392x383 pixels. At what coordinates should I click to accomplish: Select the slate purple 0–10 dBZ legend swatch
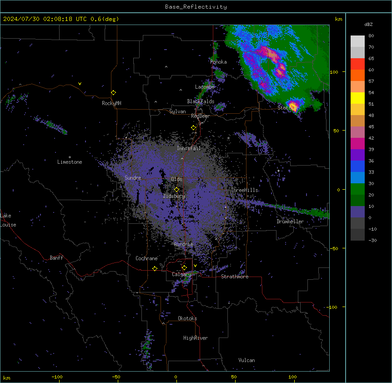[357, 212]
